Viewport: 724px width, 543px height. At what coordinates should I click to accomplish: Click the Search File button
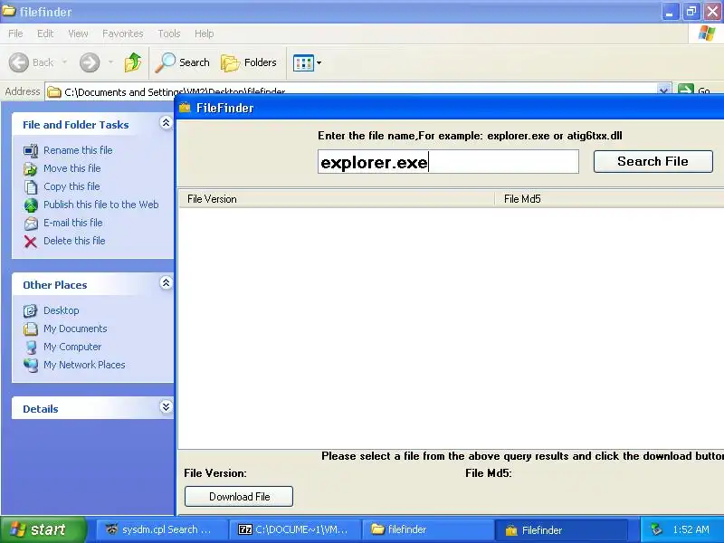653,162
